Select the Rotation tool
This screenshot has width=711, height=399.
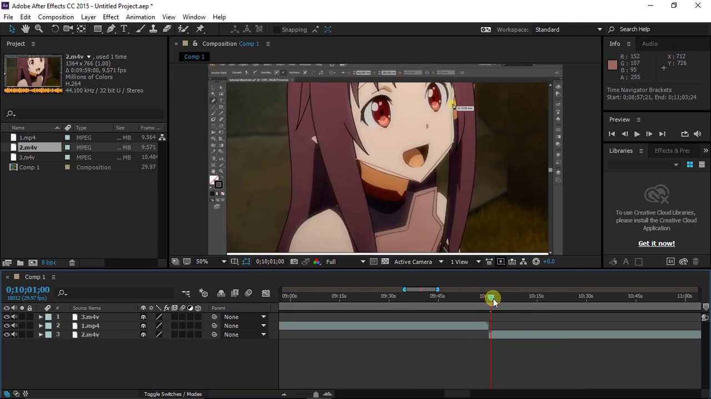click(x=55, y=29)
